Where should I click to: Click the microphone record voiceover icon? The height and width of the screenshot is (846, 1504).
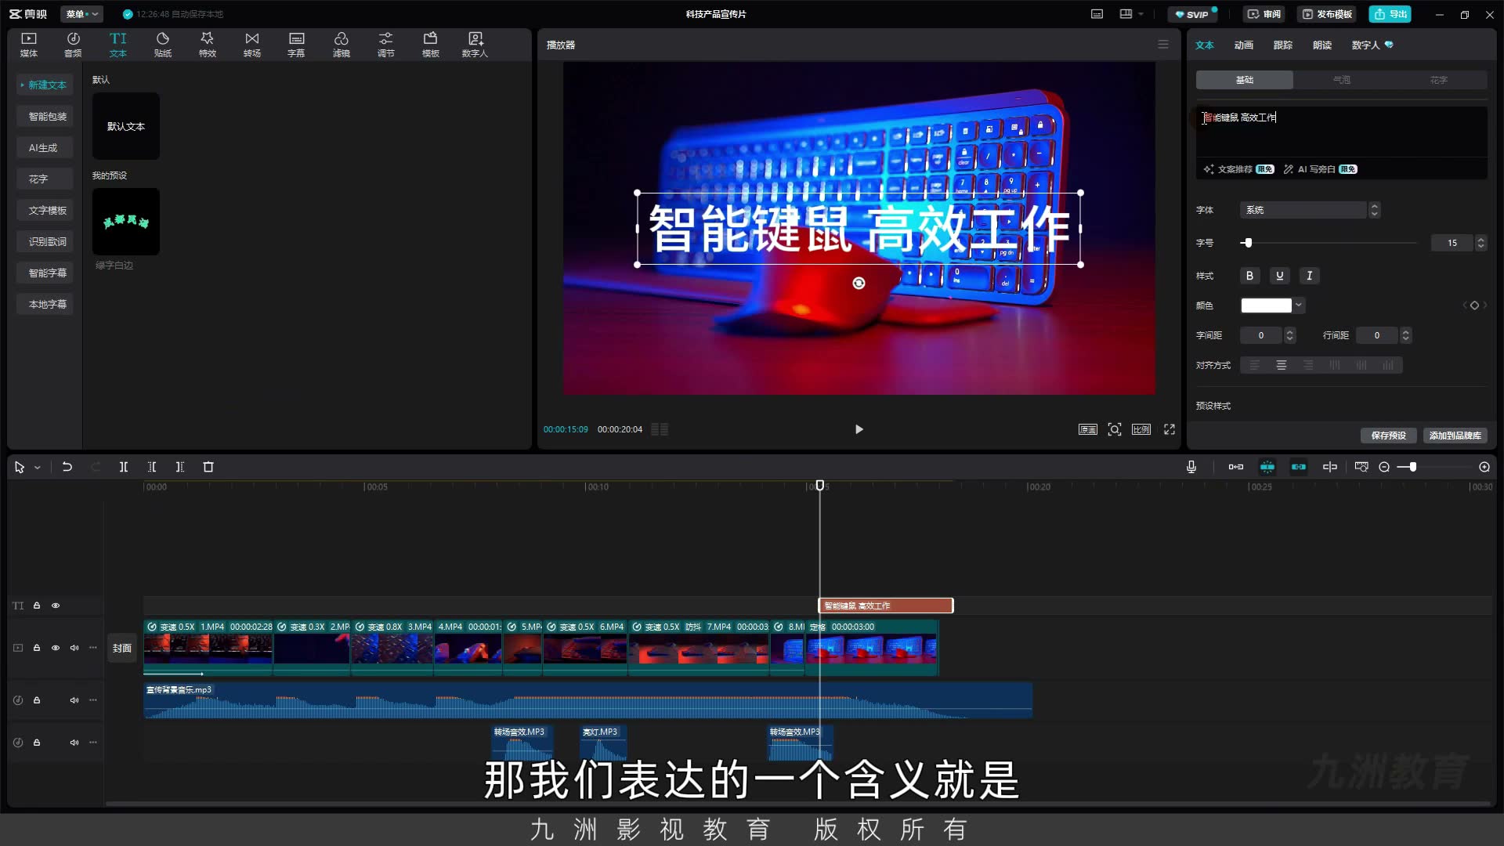(1191, 467)
